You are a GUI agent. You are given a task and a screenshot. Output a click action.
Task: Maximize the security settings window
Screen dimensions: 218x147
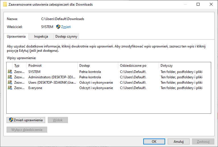pyautogui.click(x=198, y=4)
